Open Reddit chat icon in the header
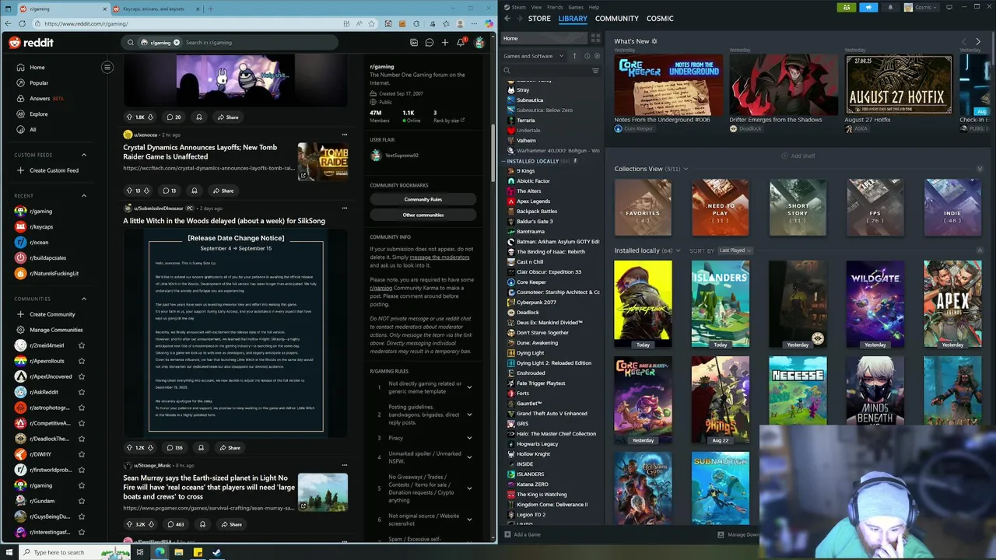Viewport: 996px width, 560px height. (429, 43)
